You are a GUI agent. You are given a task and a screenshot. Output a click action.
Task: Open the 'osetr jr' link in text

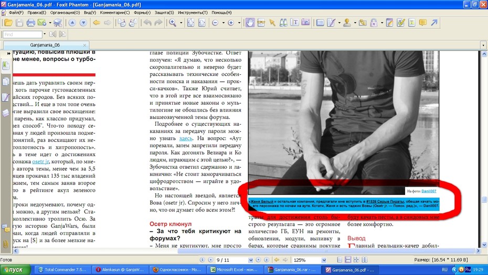coord(40,161)
